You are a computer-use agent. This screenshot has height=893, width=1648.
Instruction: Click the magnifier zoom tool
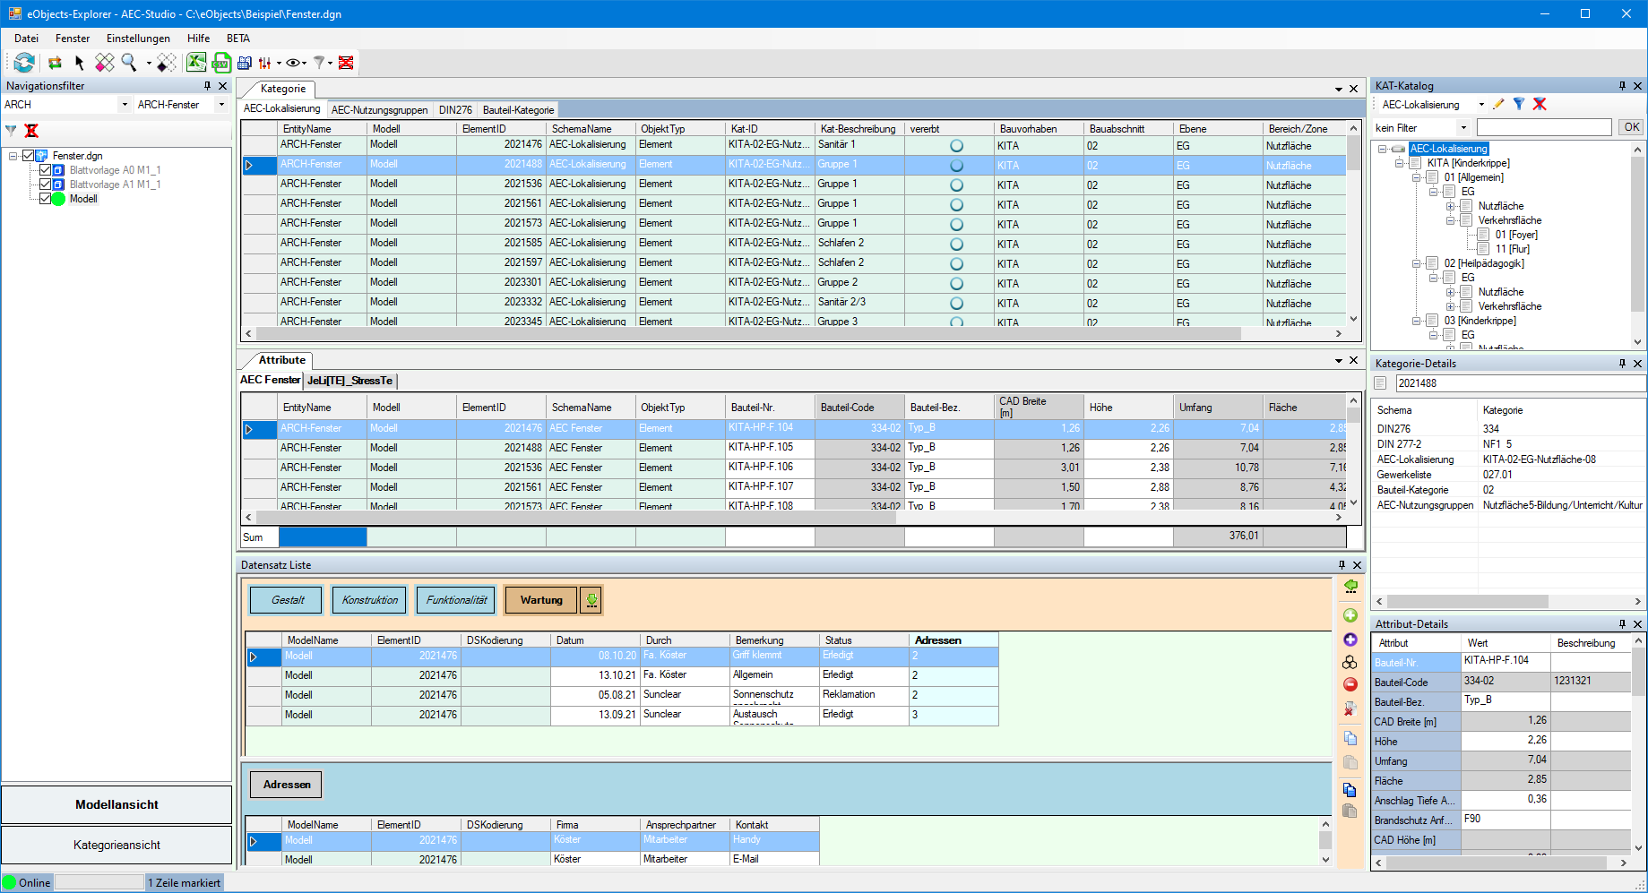point(129,63)
